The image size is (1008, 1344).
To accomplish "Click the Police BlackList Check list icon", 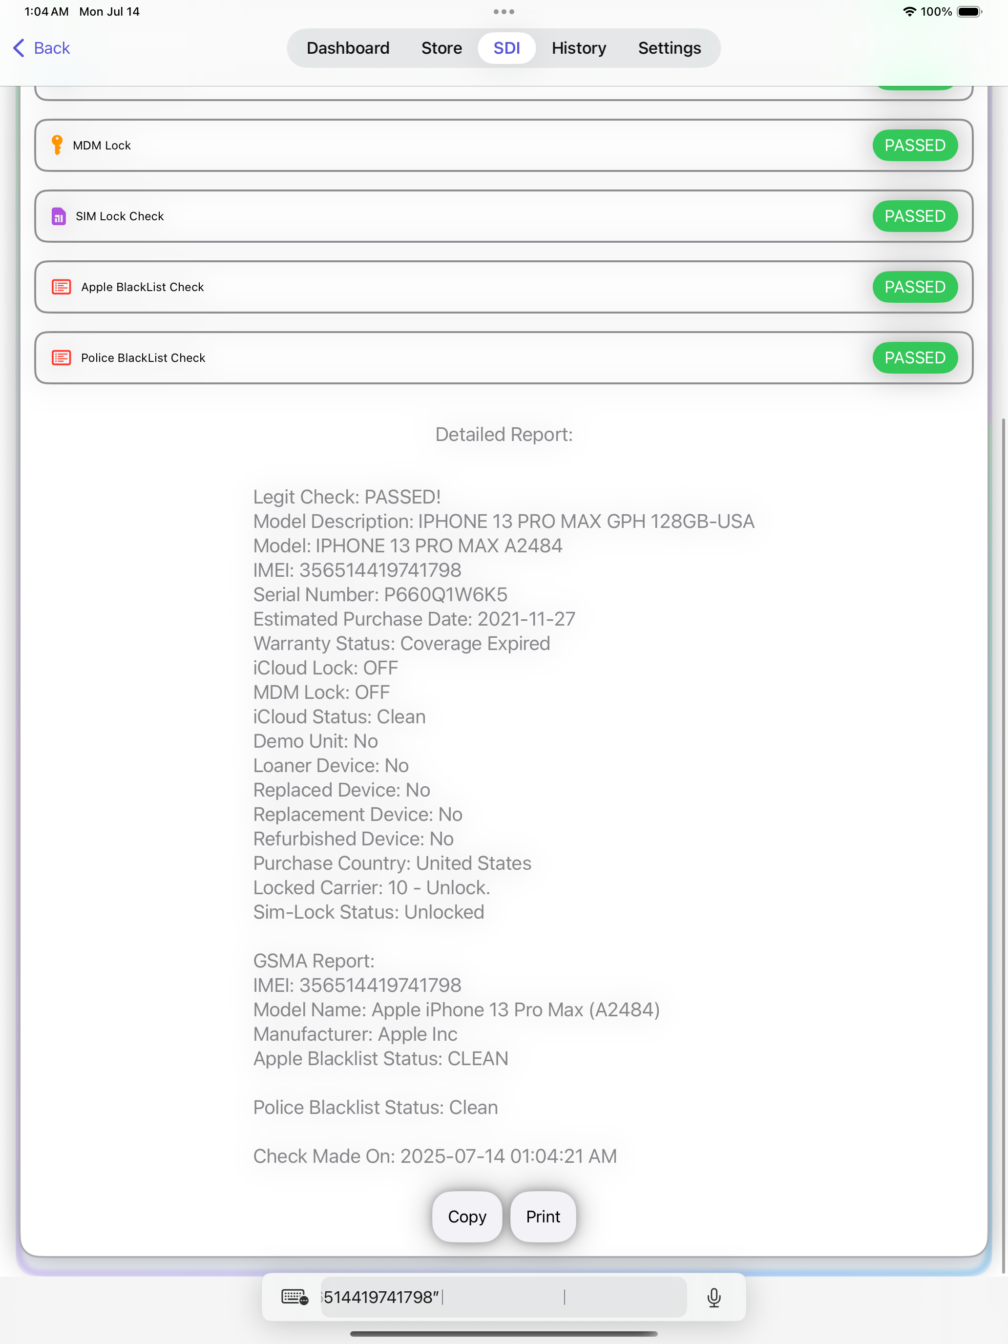I will [62, 358].
